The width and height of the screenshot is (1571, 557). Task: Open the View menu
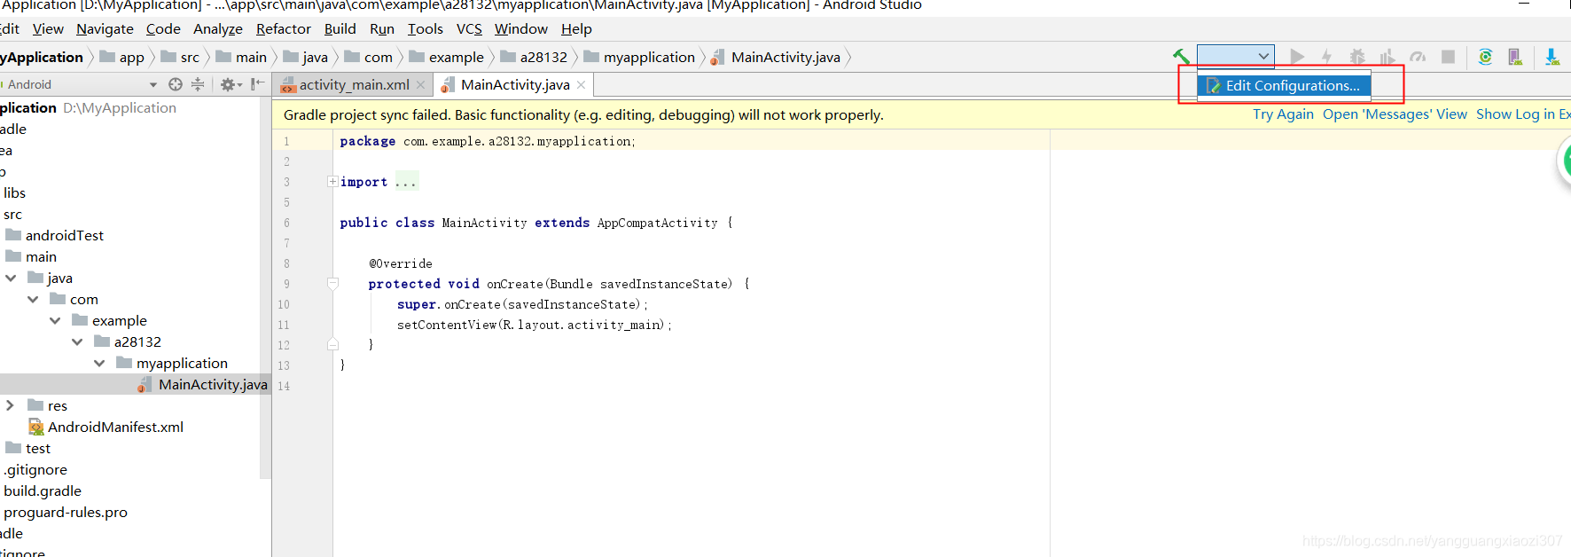coord(48,29)
